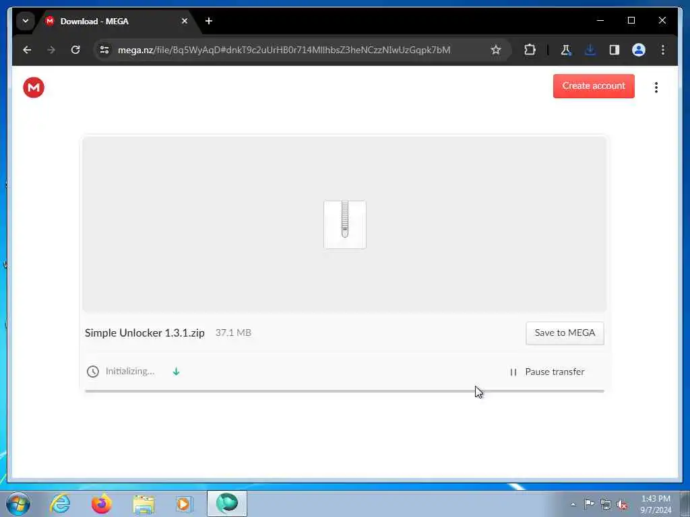Go forward in browser history

click(x=51, y=50)
